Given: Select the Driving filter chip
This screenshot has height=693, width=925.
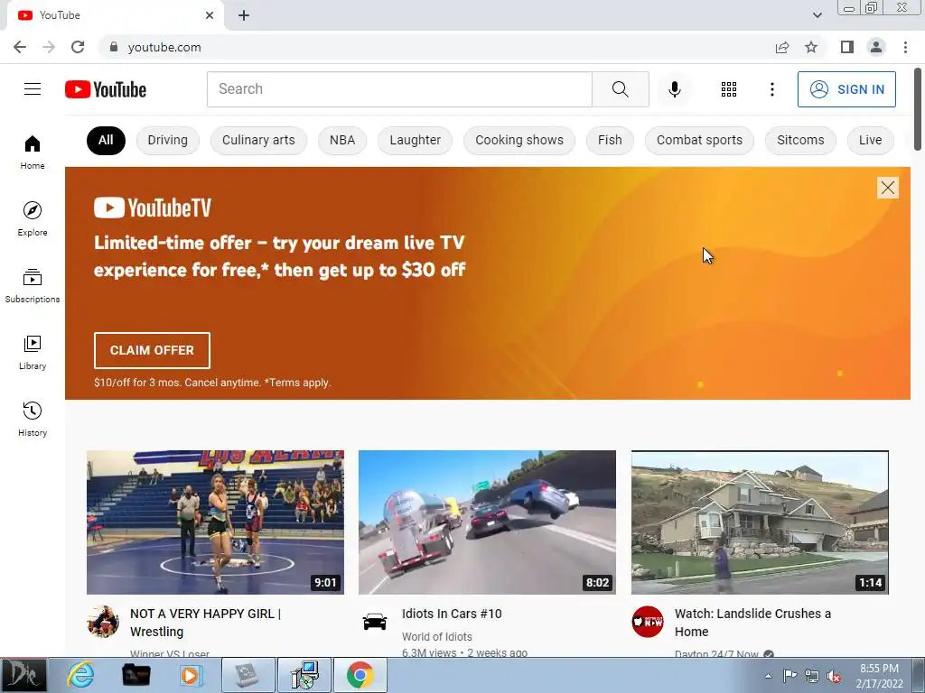Looking at the screenshot, I should pyautogui.click(x=167, y=140).
